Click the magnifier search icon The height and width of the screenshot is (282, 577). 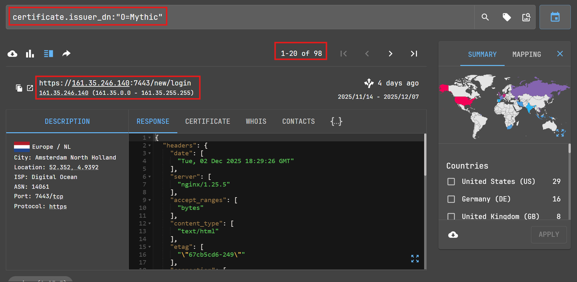point(485,18)
